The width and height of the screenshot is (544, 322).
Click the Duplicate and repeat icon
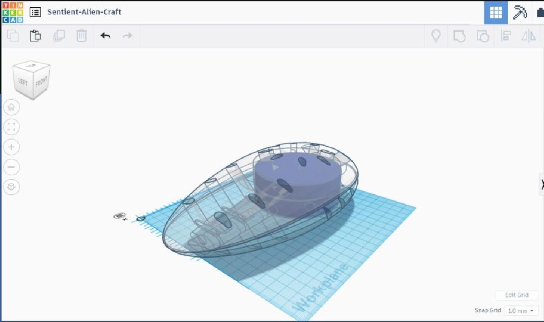pos(59,36)
